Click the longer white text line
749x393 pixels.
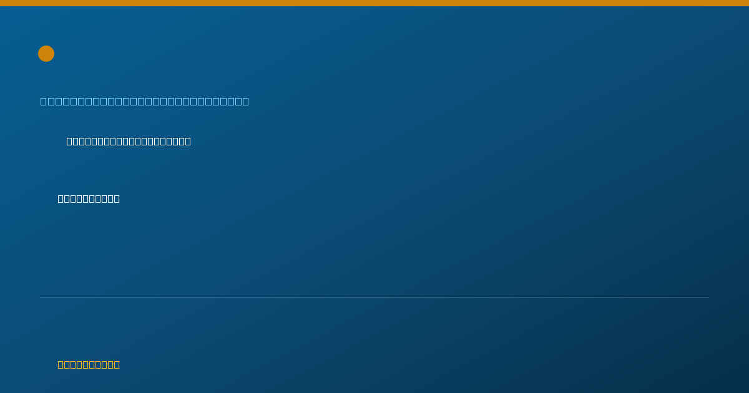coord(129,141)
